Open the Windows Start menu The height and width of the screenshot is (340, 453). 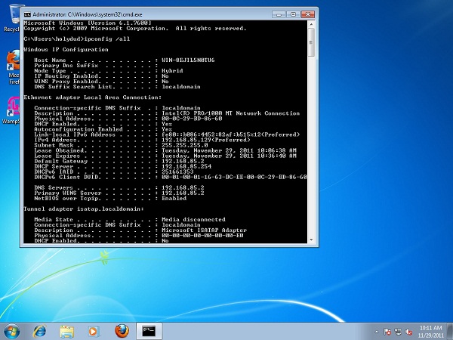click(12, 330)
